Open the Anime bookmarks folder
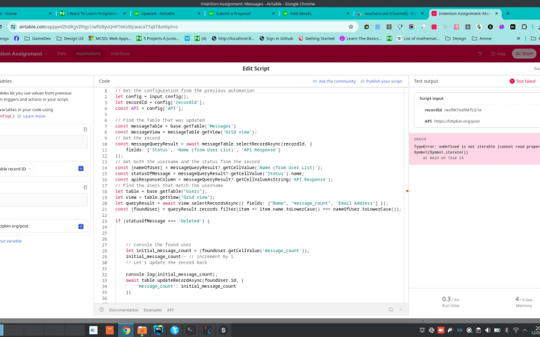Screen dimensions: 540x337 pos(481,38)
